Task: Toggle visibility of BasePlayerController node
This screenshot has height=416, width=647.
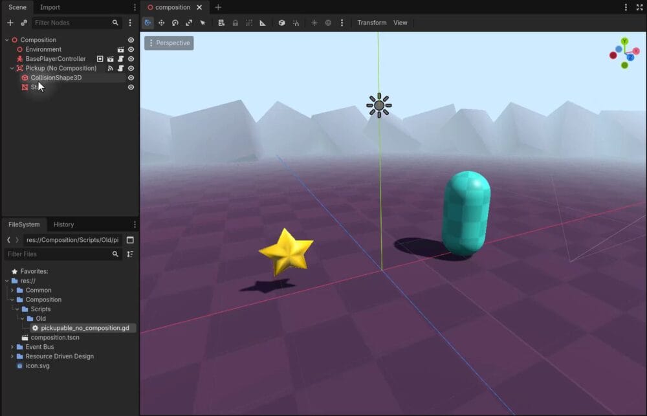Action: tap(131, 59)
